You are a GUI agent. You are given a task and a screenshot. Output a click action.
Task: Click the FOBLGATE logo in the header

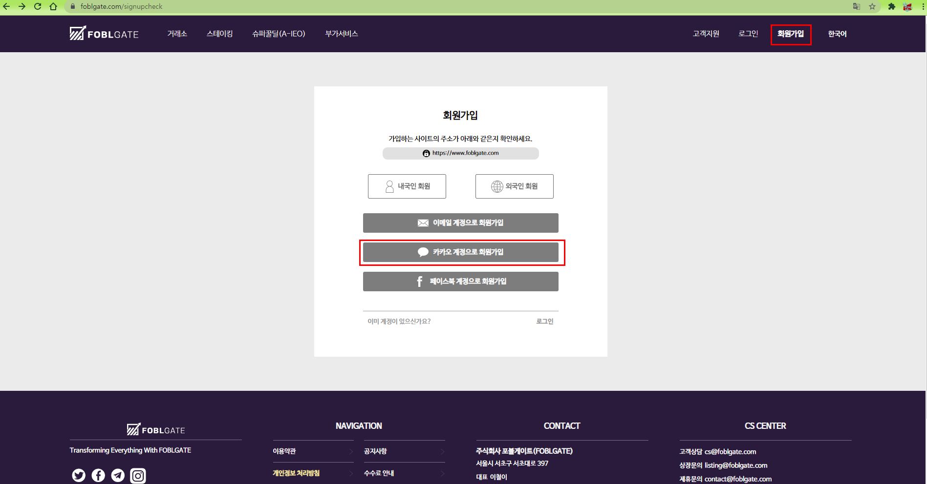(x=104, y=33)
